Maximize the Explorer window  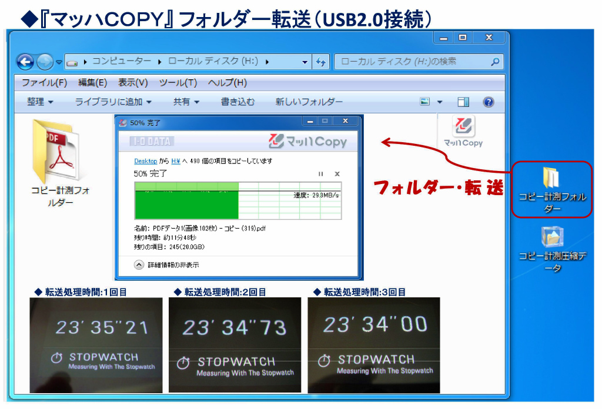click(463, 38)
